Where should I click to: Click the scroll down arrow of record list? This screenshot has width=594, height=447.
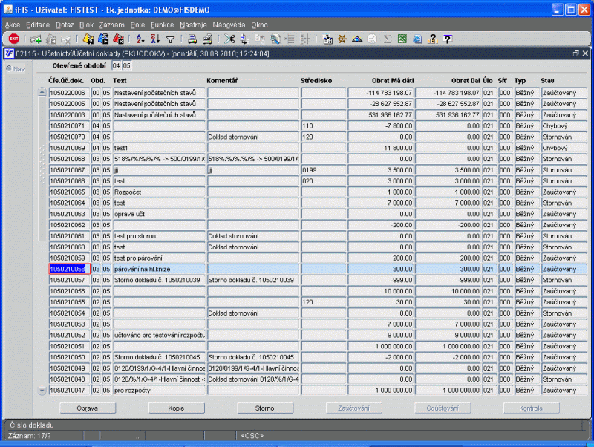pyautogui.click(x=42, y=390)
